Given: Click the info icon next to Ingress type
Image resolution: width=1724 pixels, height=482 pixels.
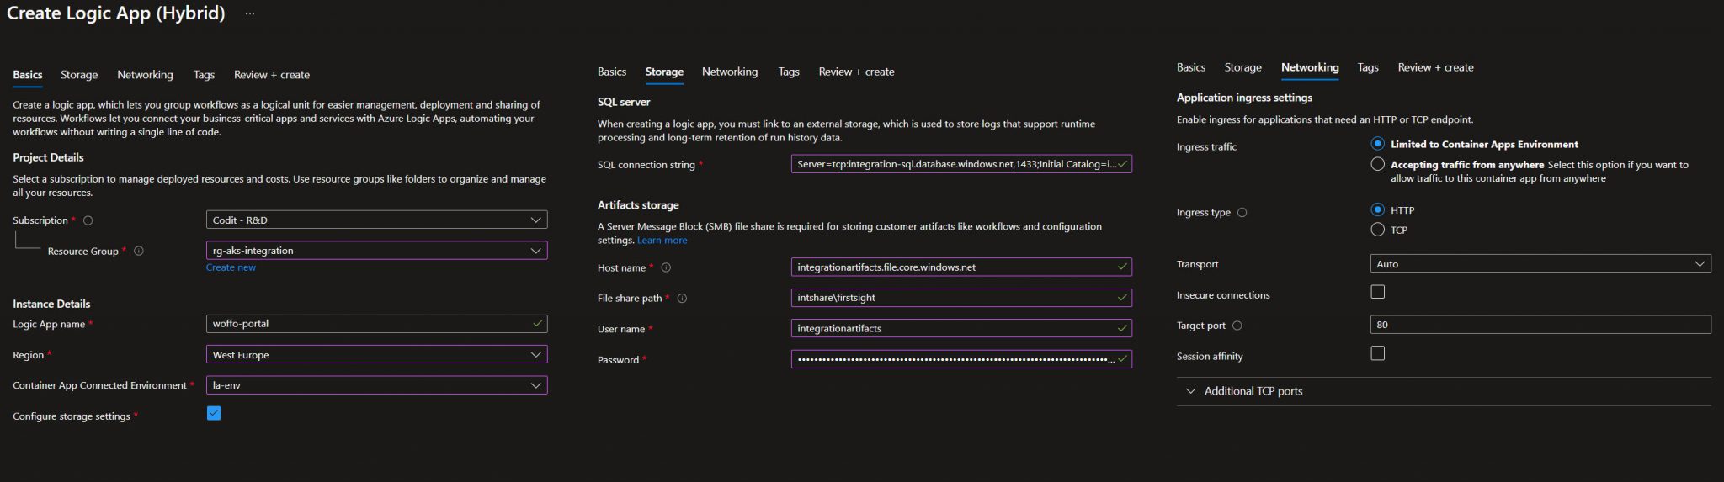Looking at the screenshot, I should (1242, 213).
